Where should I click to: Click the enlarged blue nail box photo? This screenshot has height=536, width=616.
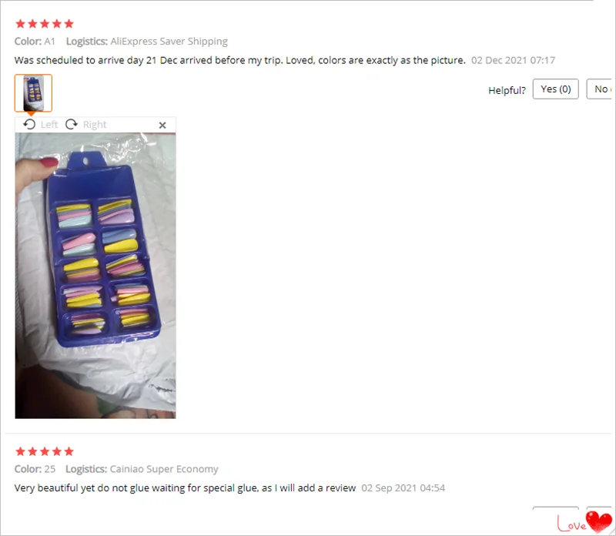(95, 276)
